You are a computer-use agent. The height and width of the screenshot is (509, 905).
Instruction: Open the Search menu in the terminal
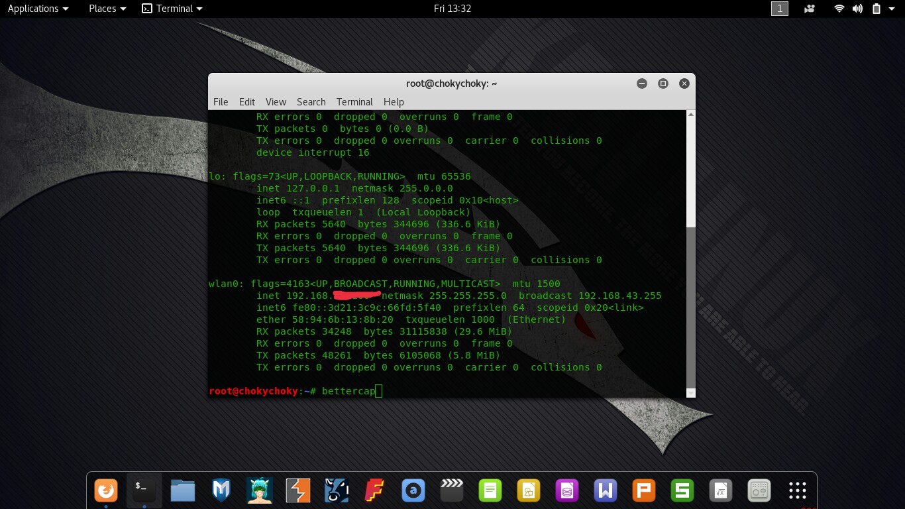coord(311,101)
